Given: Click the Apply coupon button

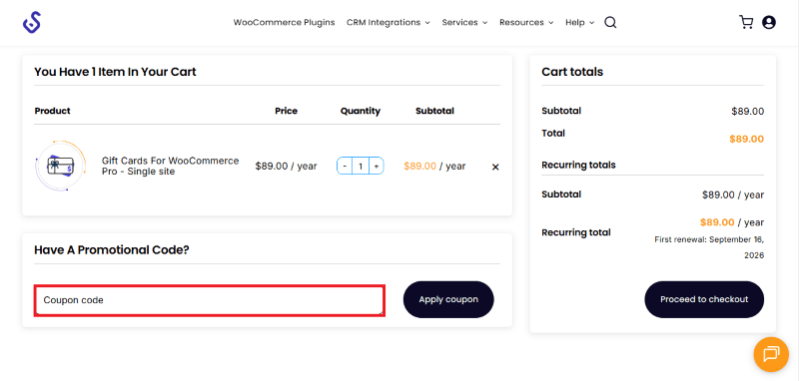Looking at the screenshot, I should pyautogui.click(x=448, y=299).
